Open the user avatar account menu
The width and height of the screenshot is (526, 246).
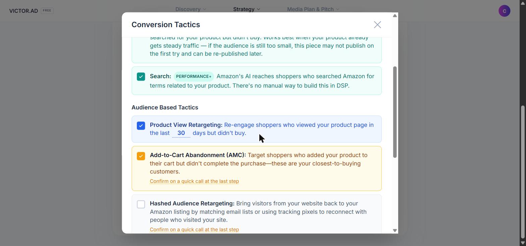click(x=504, y=11)
